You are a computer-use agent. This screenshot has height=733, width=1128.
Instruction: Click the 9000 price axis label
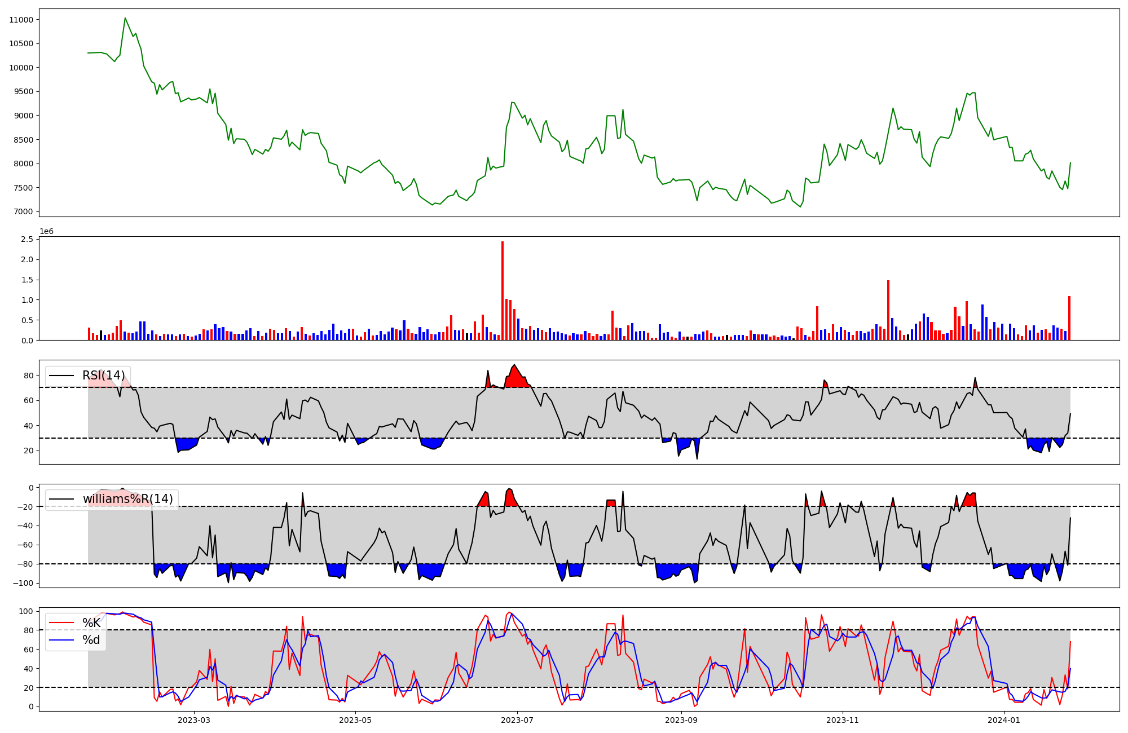tap(24, 116)
